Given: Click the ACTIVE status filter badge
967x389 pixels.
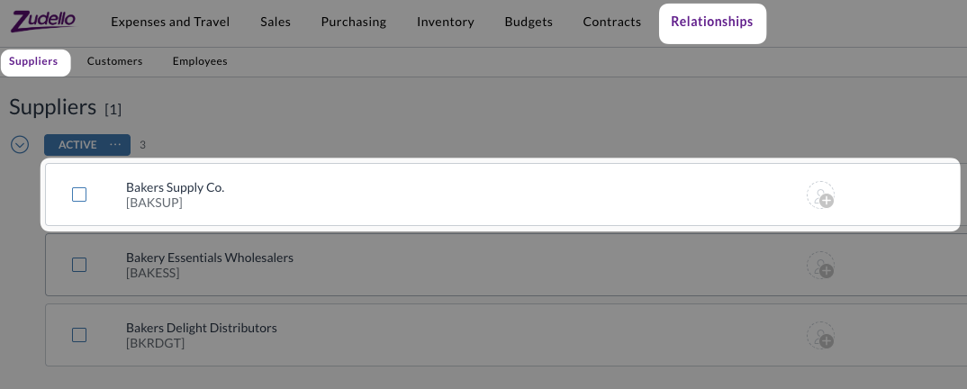Looking at the screenshot, I should [77, 145].
